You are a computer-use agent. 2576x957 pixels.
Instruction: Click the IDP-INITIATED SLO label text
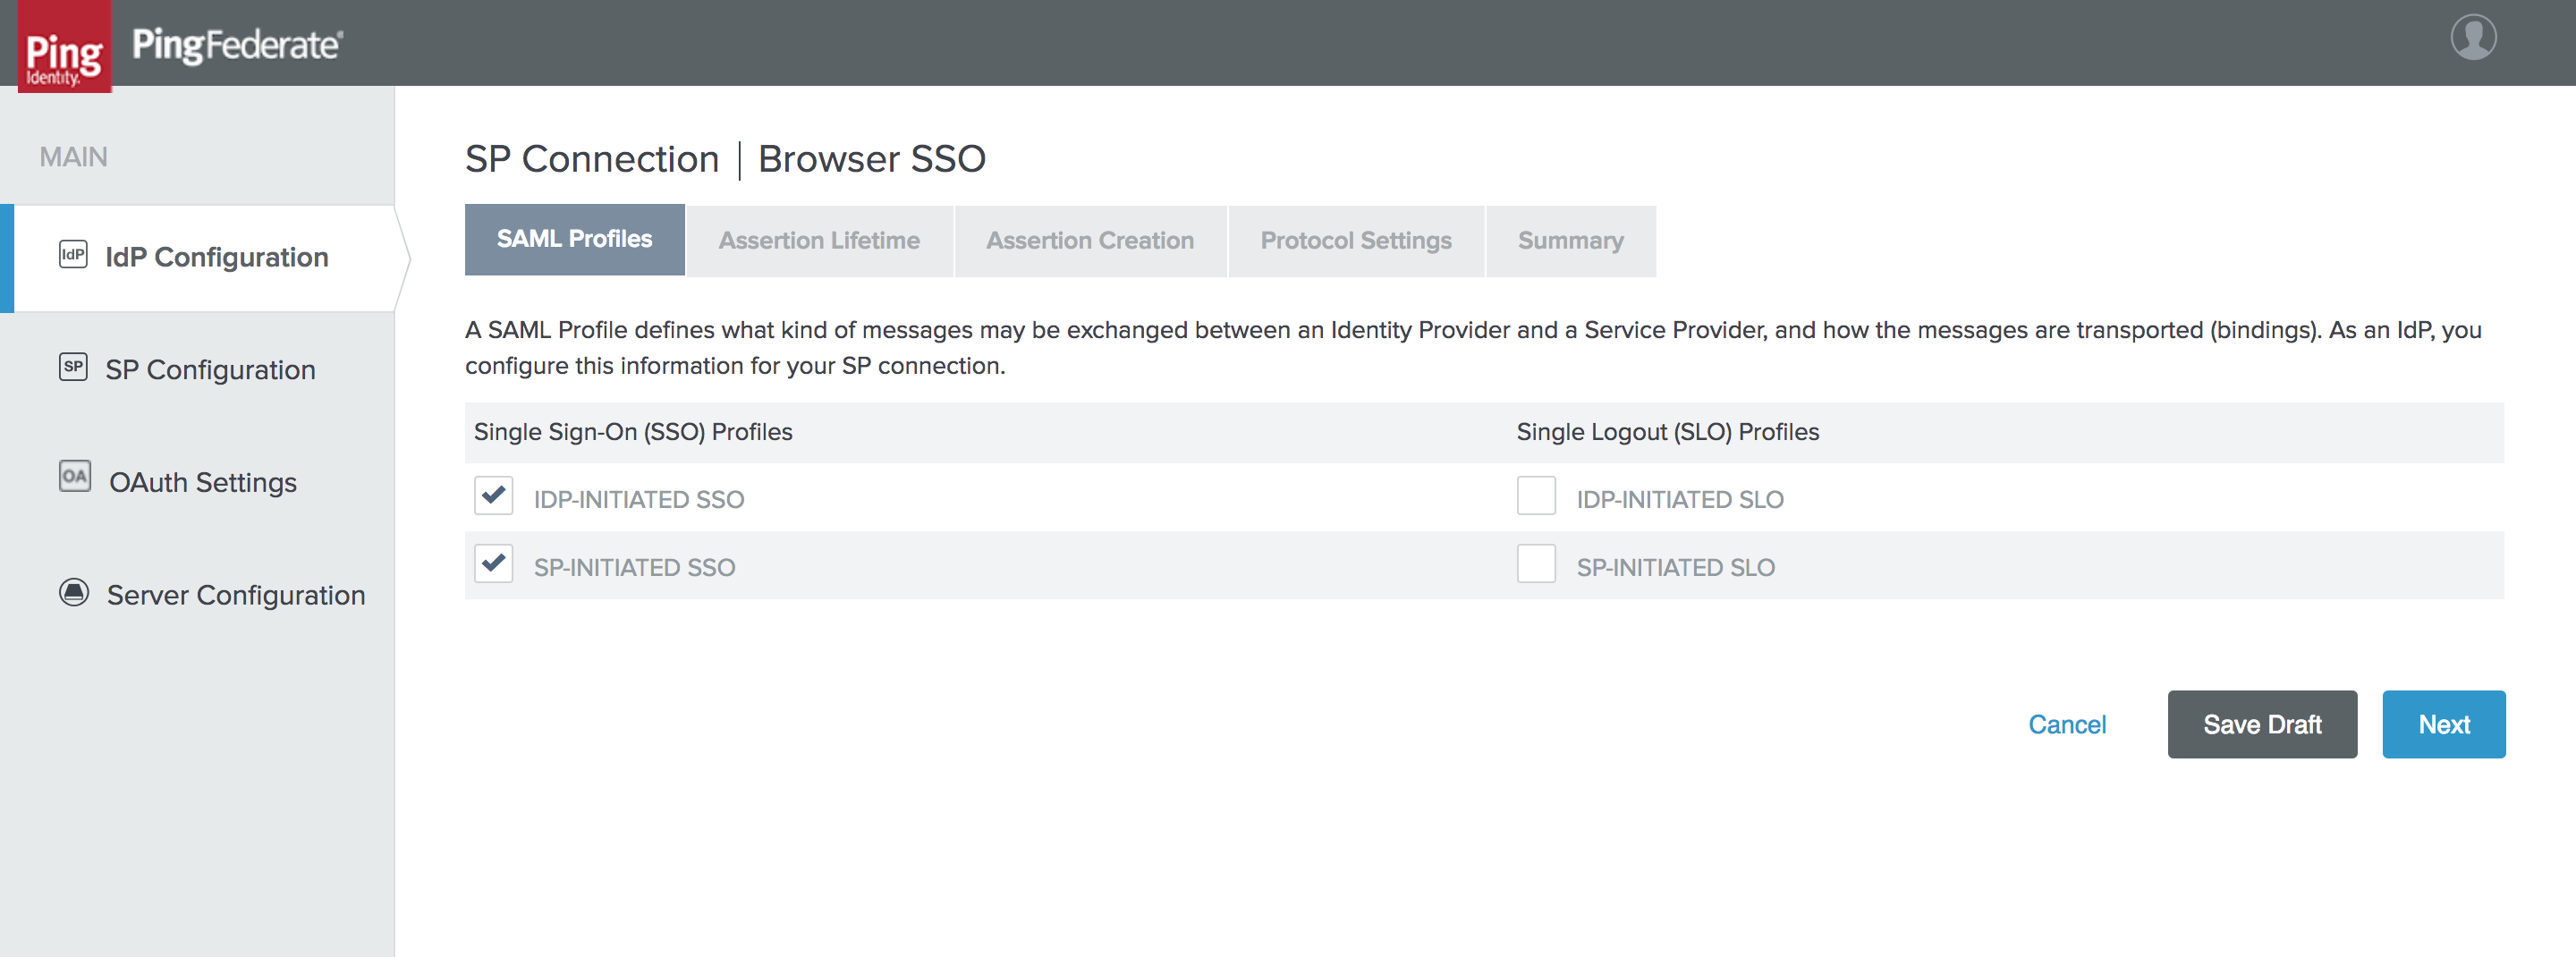click(1680, 500)
